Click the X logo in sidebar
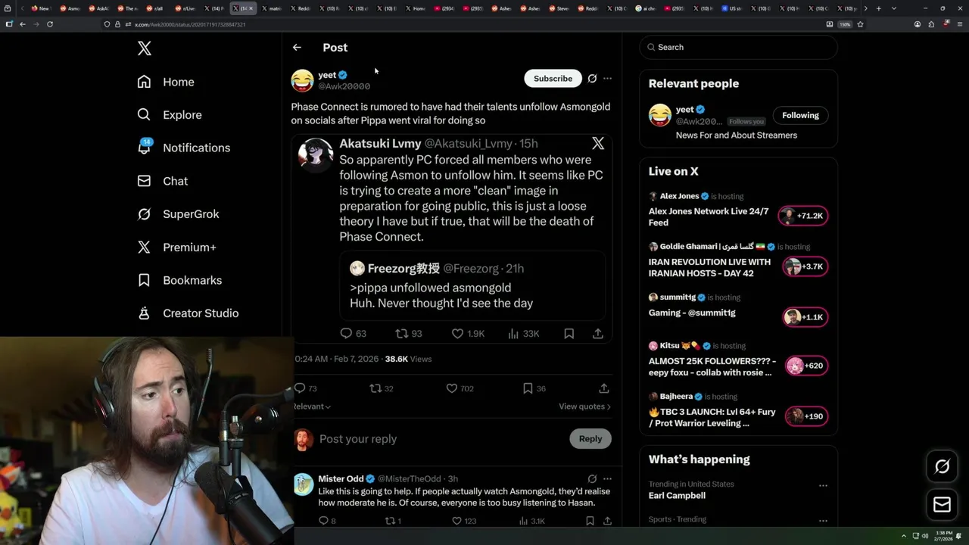The height and width of the screenshot is (545, 969). (145, 48)
